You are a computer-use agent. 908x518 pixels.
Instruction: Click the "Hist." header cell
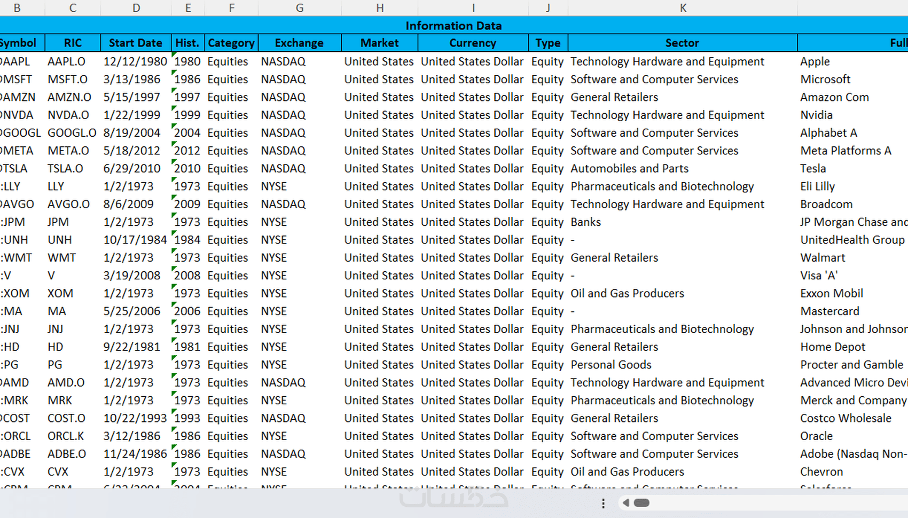(x=187, y=43)
